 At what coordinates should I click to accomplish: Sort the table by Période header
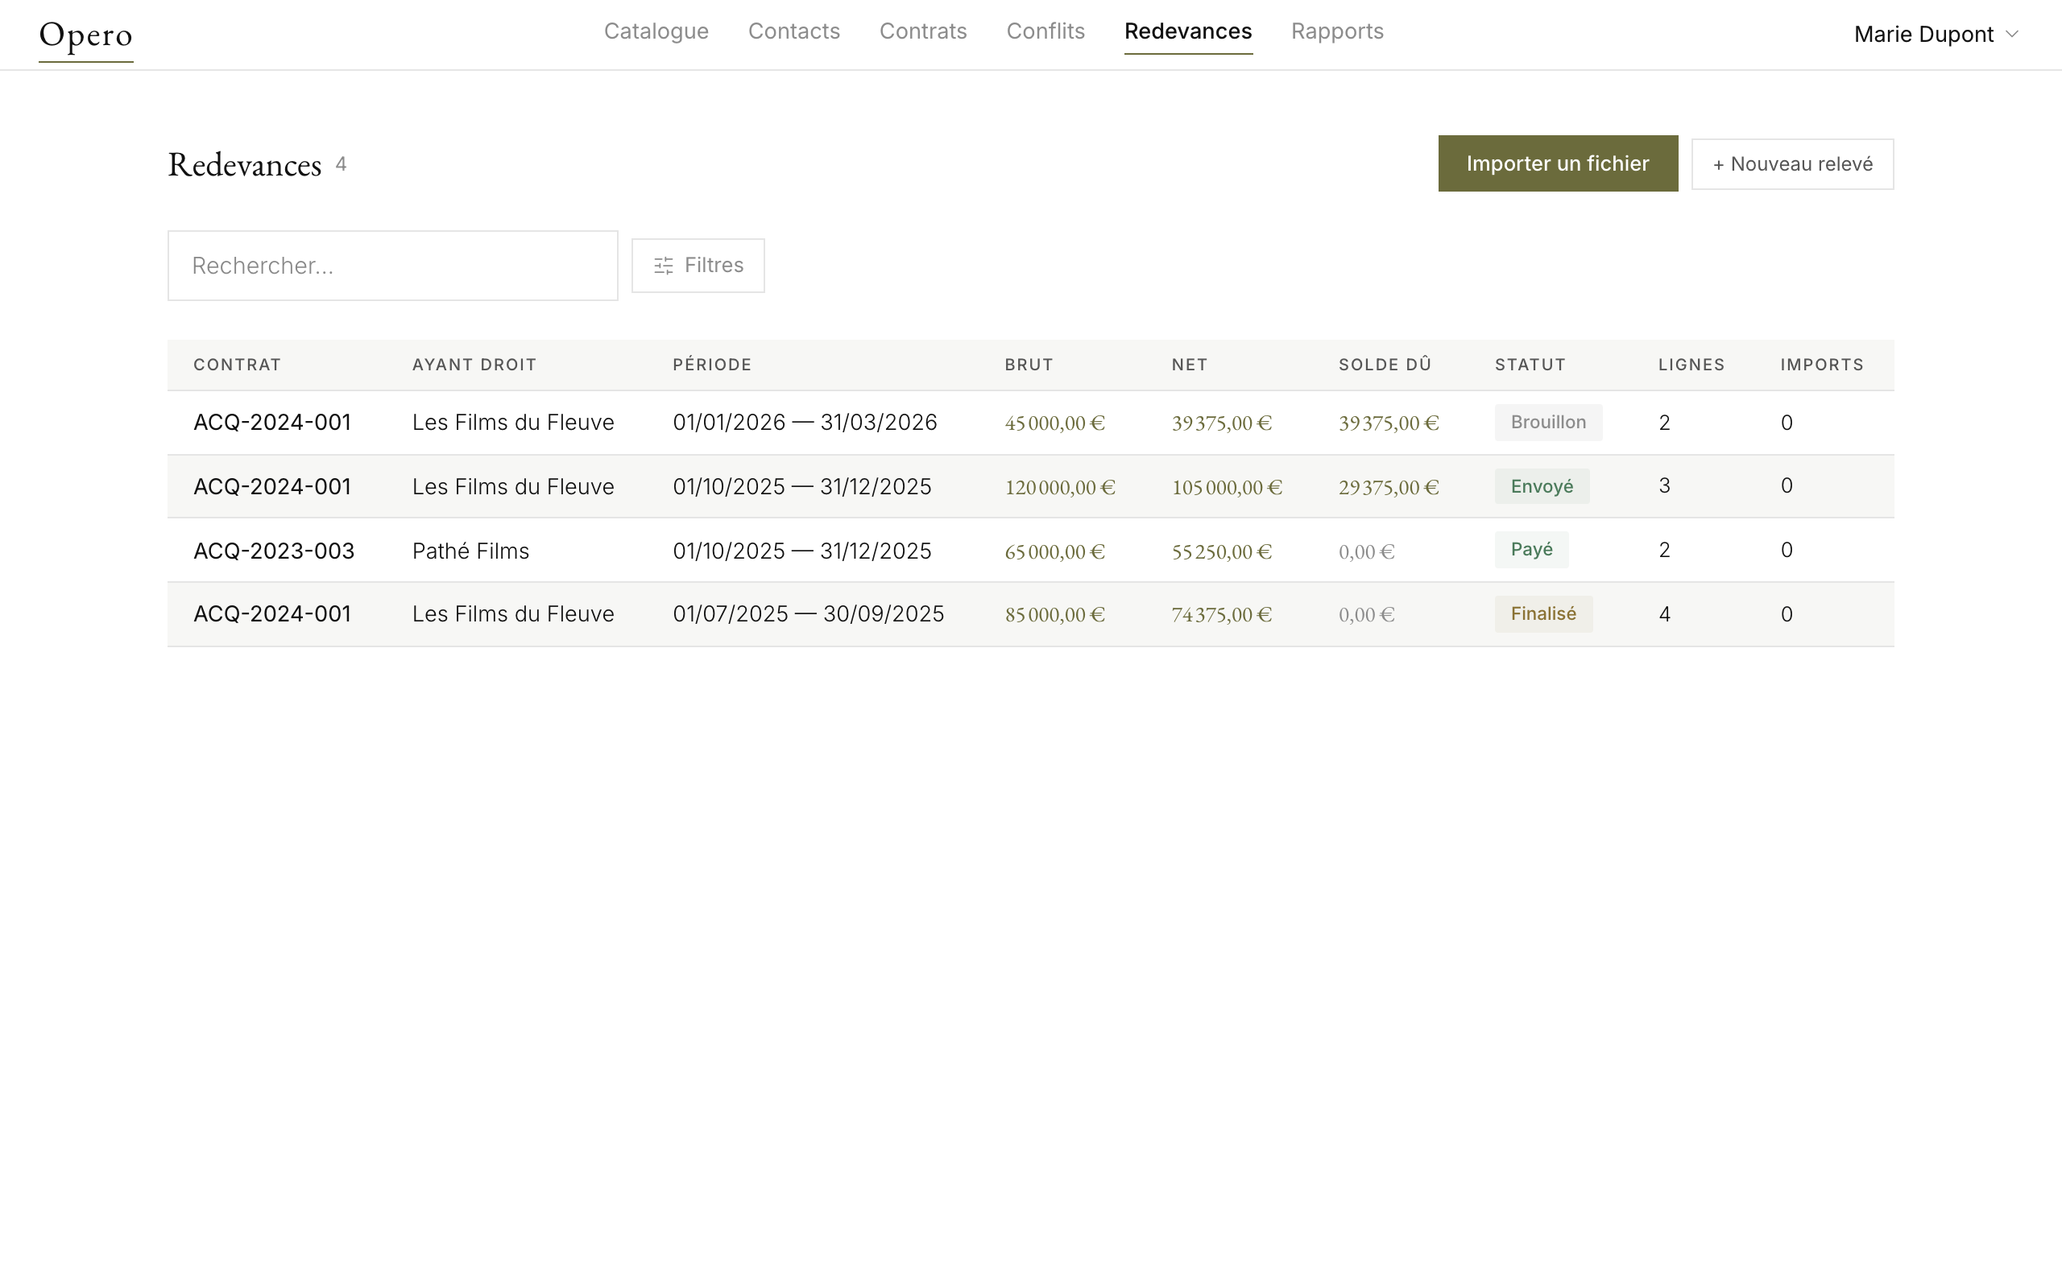pos(711,365)
